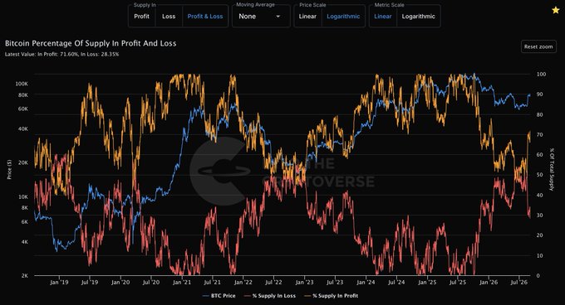Click the yellow star favorite icon
The height and width of the screenshot is (305, 565).
tap(556, 10)
